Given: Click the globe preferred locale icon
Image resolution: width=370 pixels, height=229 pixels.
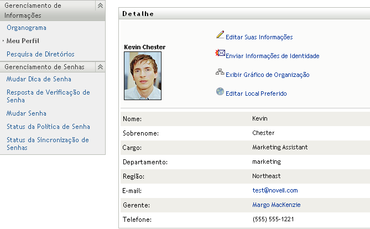Looking at the screenshot, I should point(220,92).
